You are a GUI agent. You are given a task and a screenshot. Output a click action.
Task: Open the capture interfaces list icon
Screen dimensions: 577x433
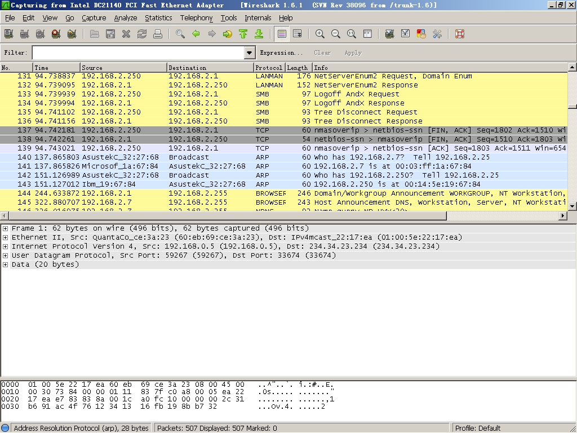[9, 34]
